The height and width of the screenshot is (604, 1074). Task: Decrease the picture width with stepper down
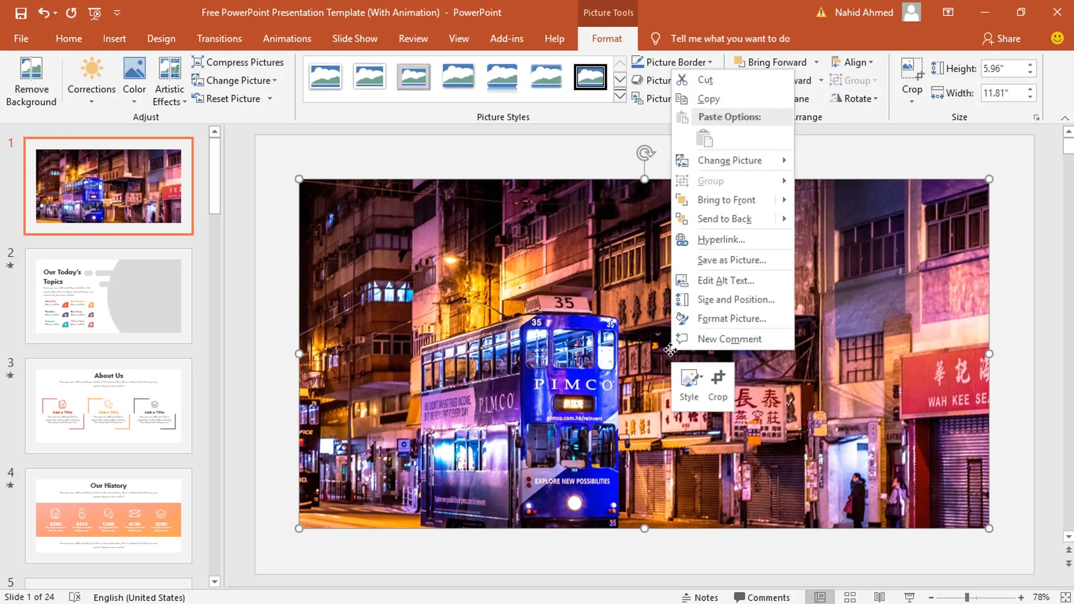(x=1030, y=97)
